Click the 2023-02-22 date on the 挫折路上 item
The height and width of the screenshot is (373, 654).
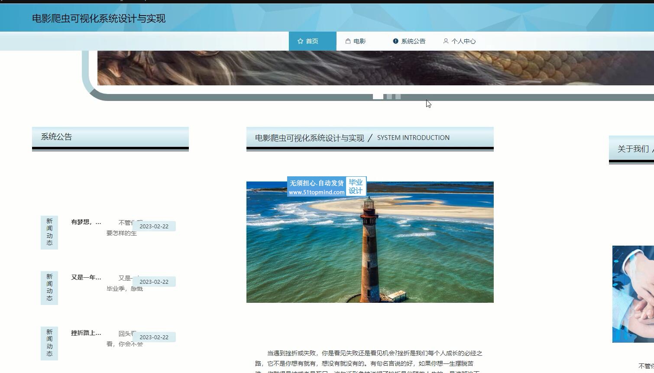tap(154, 337)
